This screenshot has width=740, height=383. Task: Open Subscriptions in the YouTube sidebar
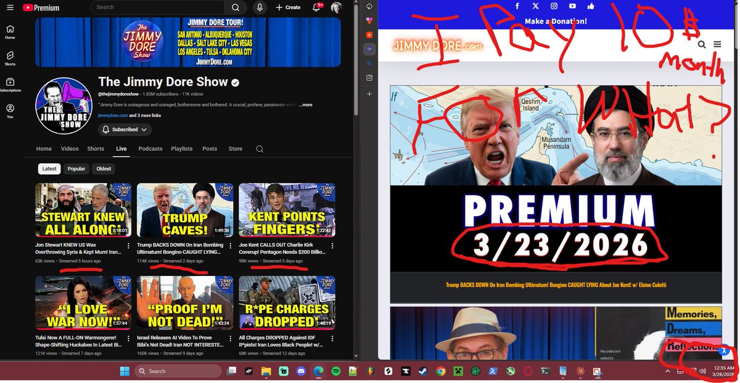[10, 85]
